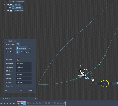Click the floating distance input showing 1
Image resolution: width=118 pixels, height=106 pixels.
coord(105,83)
